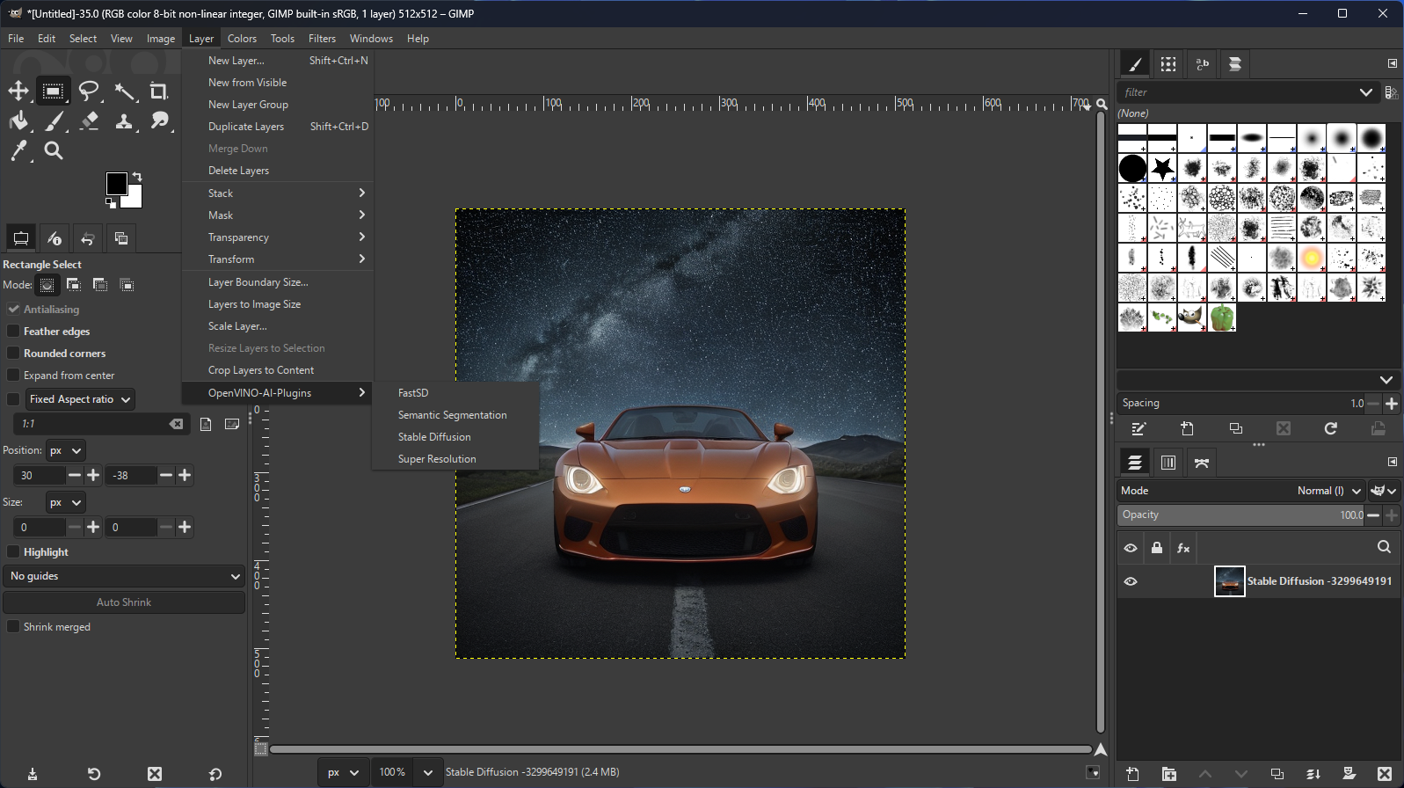Choose FastSD plugin
Image resolution: width=1404 pixels, height=788 pixels.
(413, 393)
